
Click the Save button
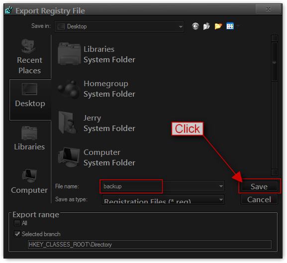(259, 186)
